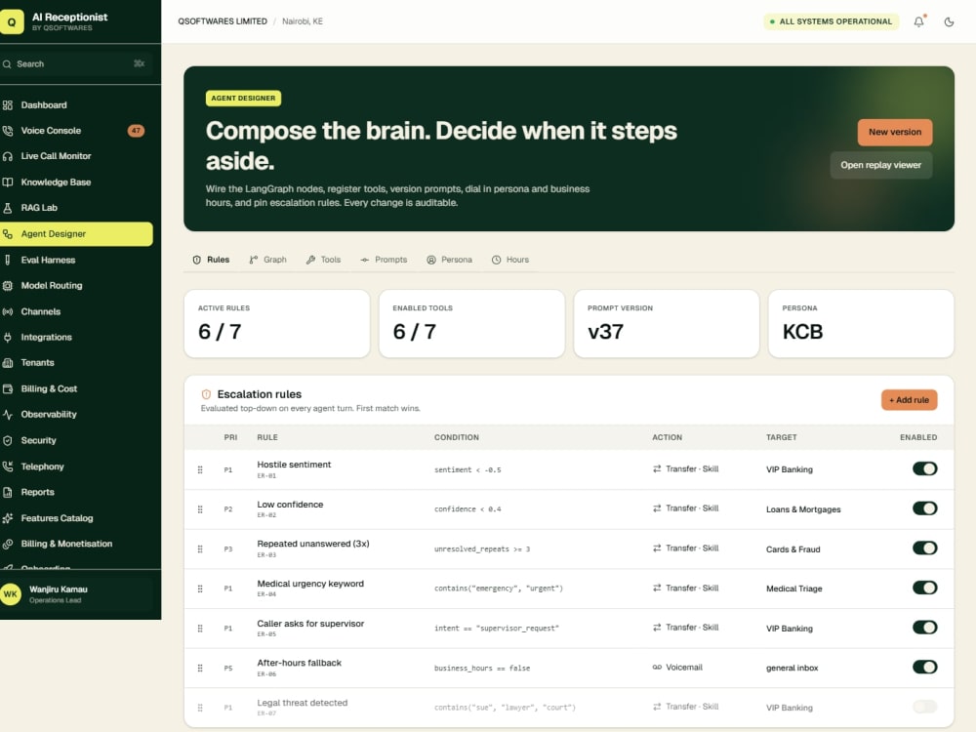Toggle off Repeated unanswered (3x) rule
The height and width of the screenshot is (732, 976).
pos(924,549)
